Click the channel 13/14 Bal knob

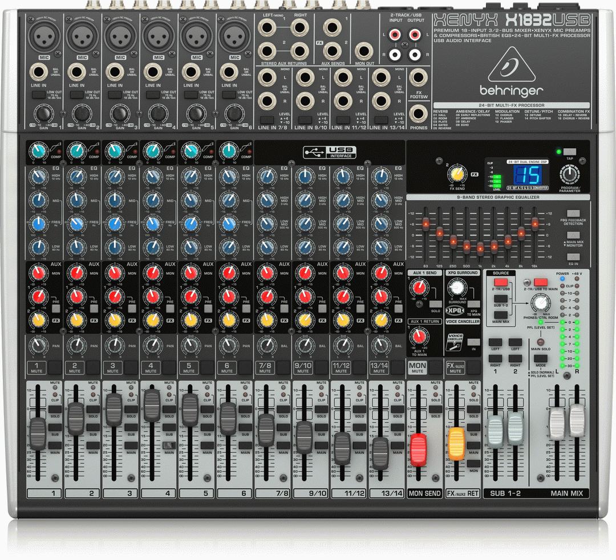(380, 346)
